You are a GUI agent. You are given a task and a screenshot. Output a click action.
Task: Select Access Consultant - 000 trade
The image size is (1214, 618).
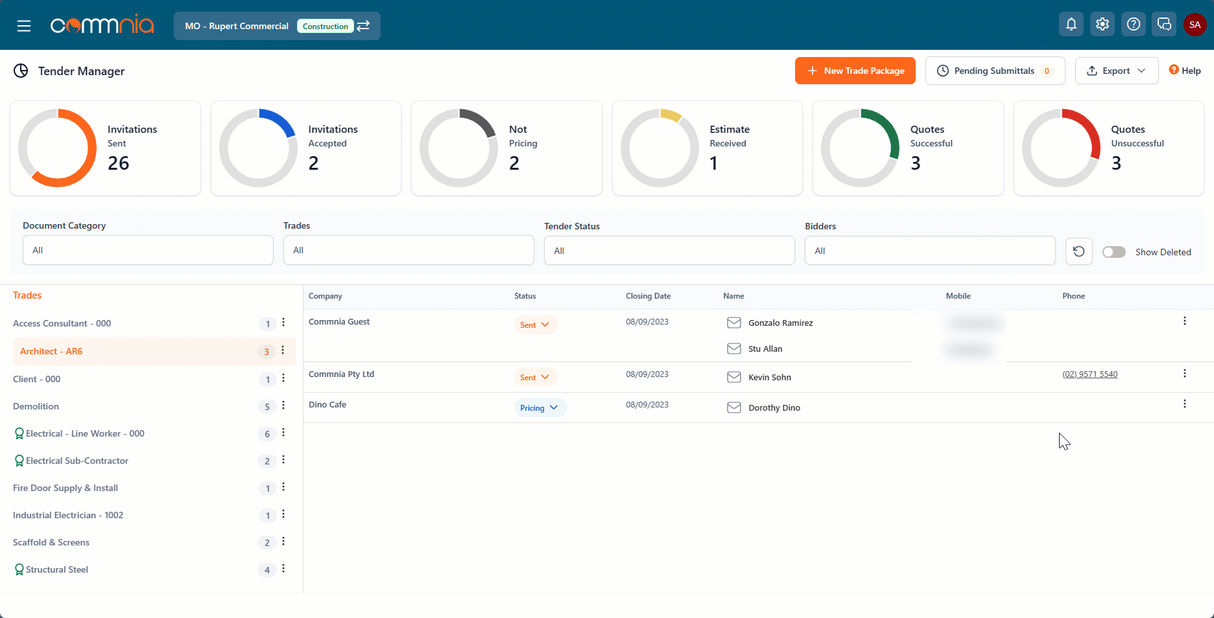[62, 323]
